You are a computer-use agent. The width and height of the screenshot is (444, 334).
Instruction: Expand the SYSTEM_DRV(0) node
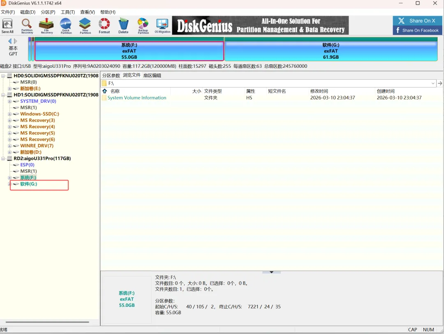9,101
